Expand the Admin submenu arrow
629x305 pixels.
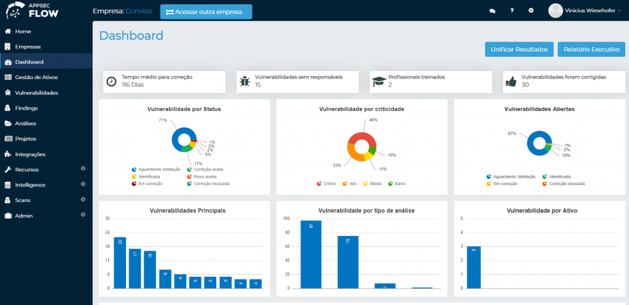pos(83,214)
